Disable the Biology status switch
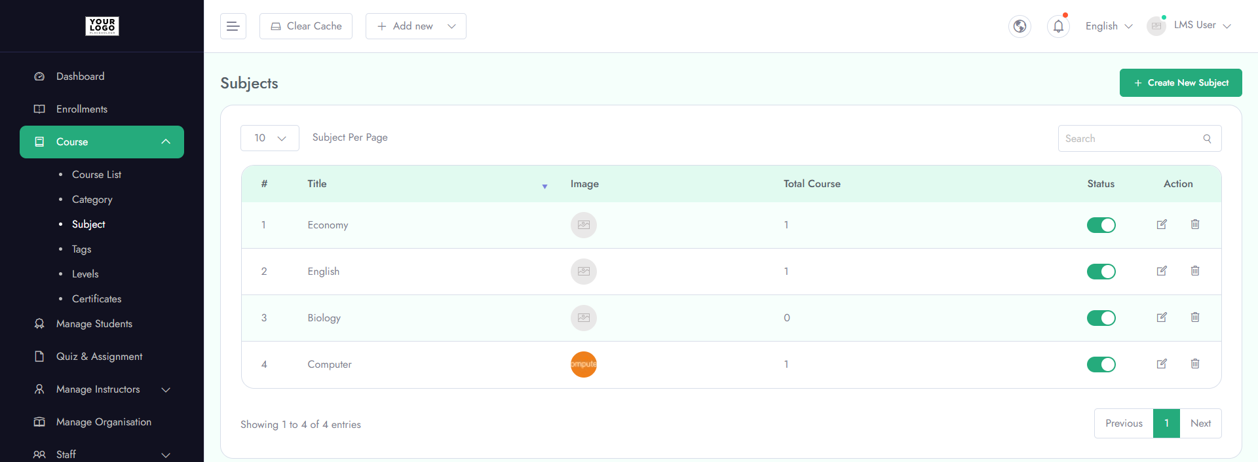 1101,318
